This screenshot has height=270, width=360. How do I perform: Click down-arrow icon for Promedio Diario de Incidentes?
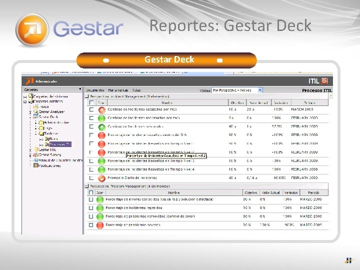point(101,178)
